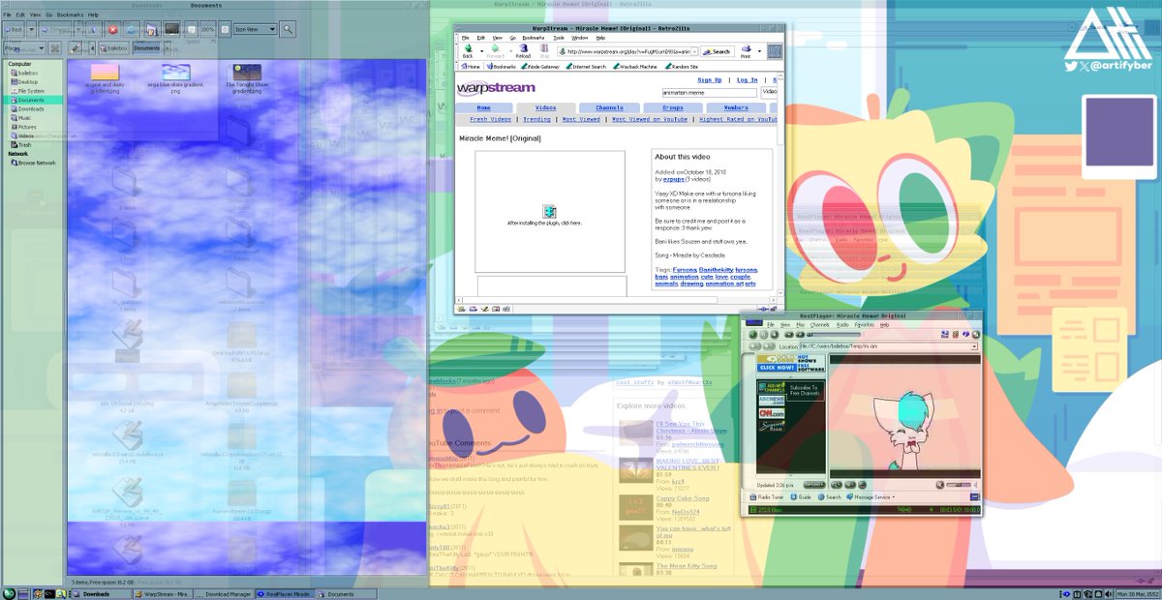Open the Places sidebar dropdown
Viewport: 1162px width, 600px height.
point(25,48)
